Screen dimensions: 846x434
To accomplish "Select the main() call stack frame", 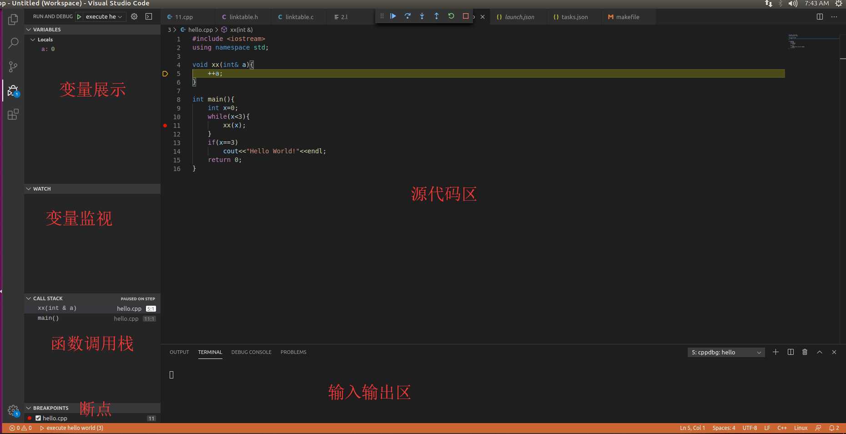I will (92, 318).
